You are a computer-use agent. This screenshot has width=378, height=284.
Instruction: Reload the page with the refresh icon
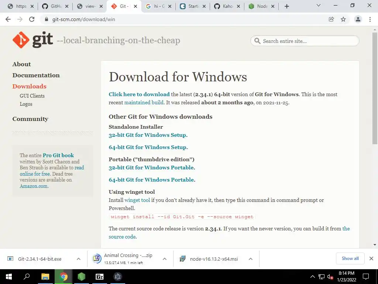click(32, 19)
